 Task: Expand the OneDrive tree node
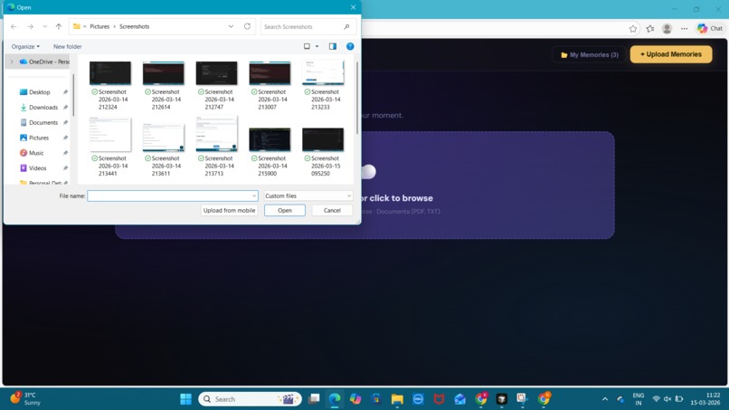click(x=12, y=62)
